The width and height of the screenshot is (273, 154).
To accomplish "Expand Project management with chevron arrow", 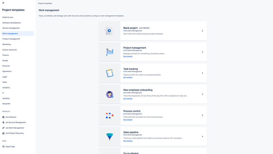I will coord(202,52).
